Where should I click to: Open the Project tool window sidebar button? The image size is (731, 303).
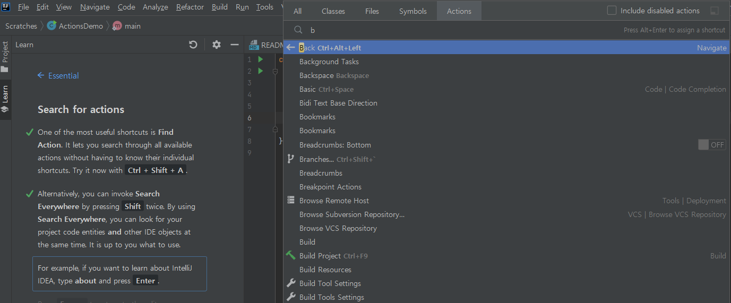click(5, 56)
